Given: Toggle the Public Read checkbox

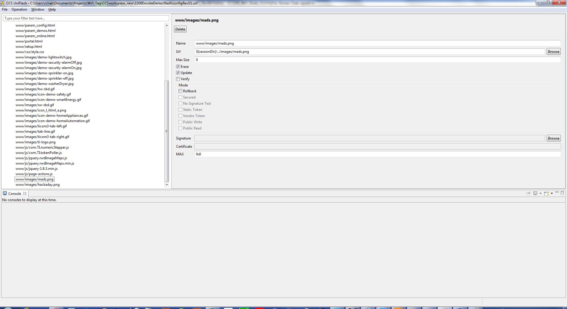Looking at the screenshot, I should pos(180,128).
